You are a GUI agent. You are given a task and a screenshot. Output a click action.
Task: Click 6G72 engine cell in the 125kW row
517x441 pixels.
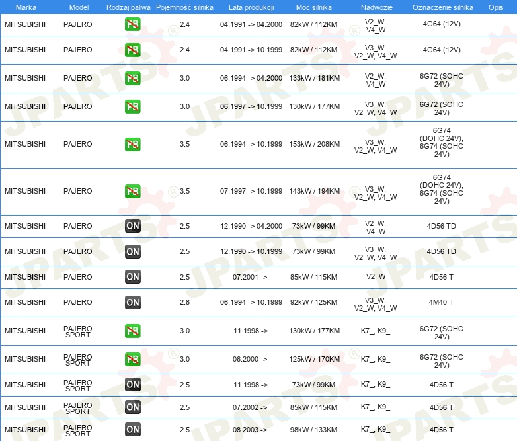pos(442,361)
